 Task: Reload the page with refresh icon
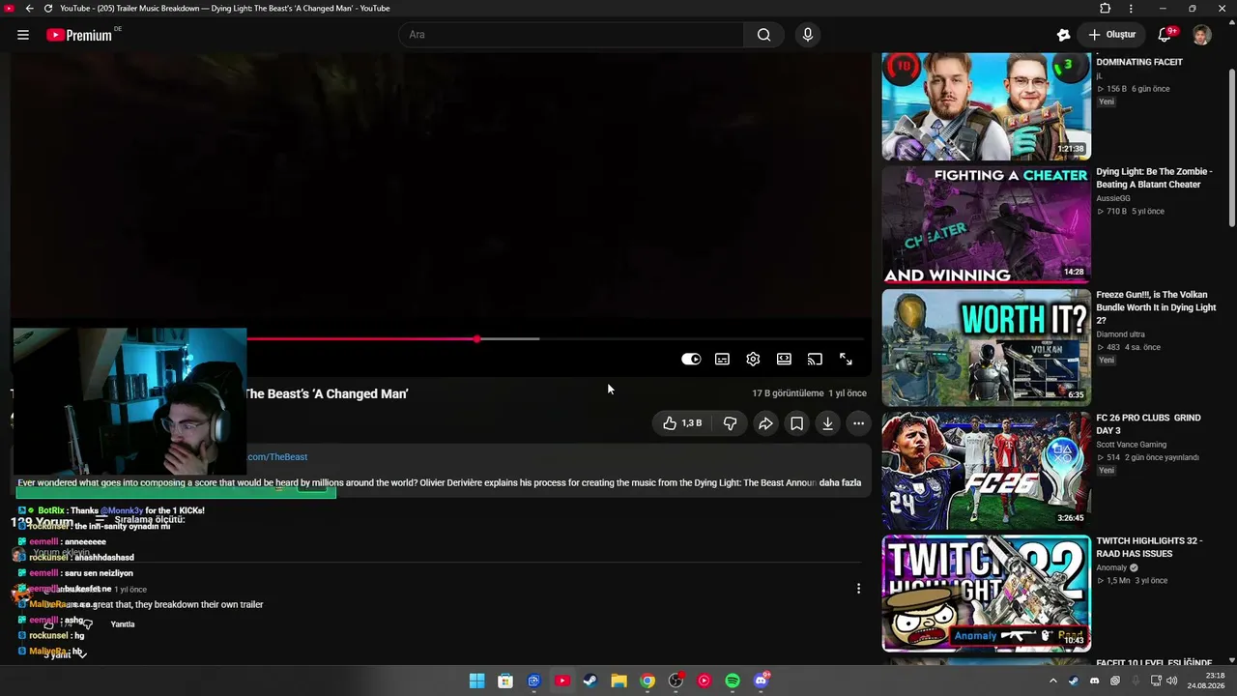point(48,9)
